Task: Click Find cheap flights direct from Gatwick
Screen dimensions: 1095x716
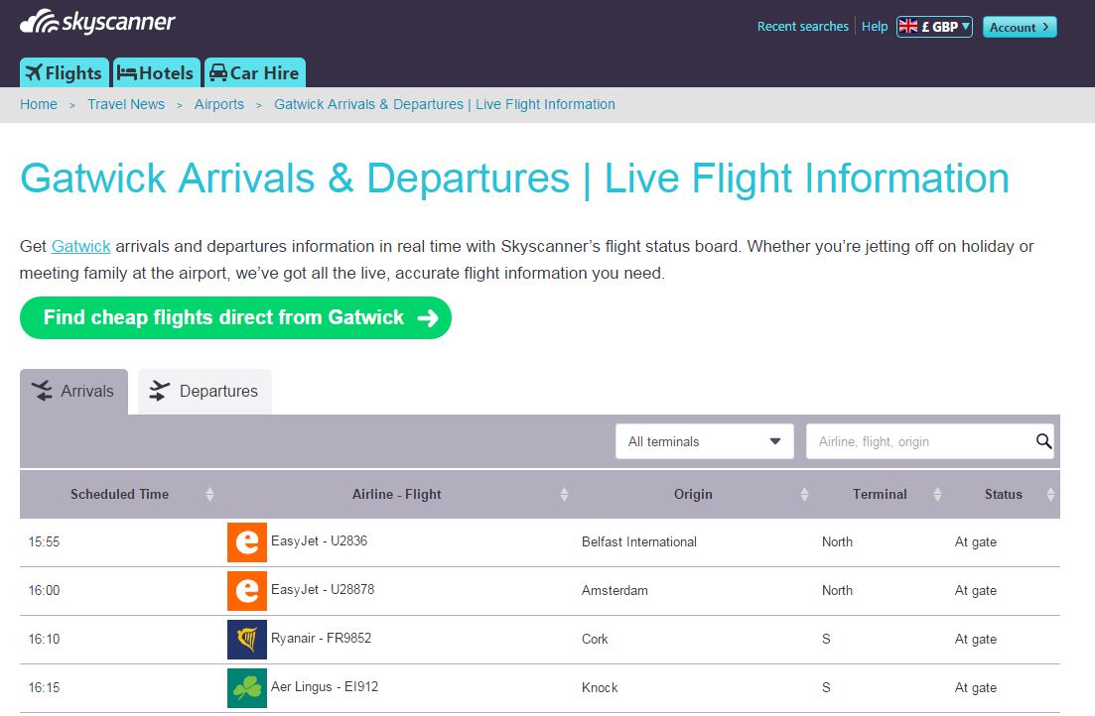Action: (x=235, y=318)
